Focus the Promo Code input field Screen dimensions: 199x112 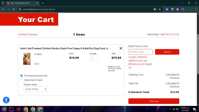click(141, 52)
